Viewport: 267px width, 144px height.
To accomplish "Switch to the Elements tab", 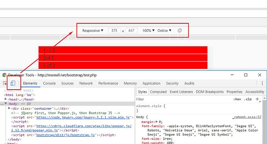I will [30, 83].
